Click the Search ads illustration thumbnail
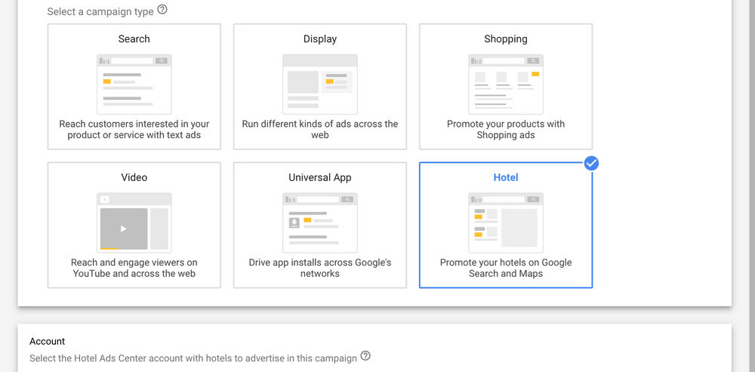The image size is (755, 372). click(134, 85)
